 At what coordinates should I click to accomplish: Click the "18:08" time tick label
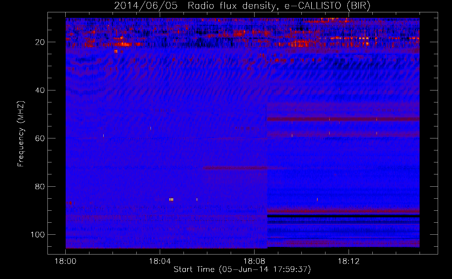coord(254,261)
